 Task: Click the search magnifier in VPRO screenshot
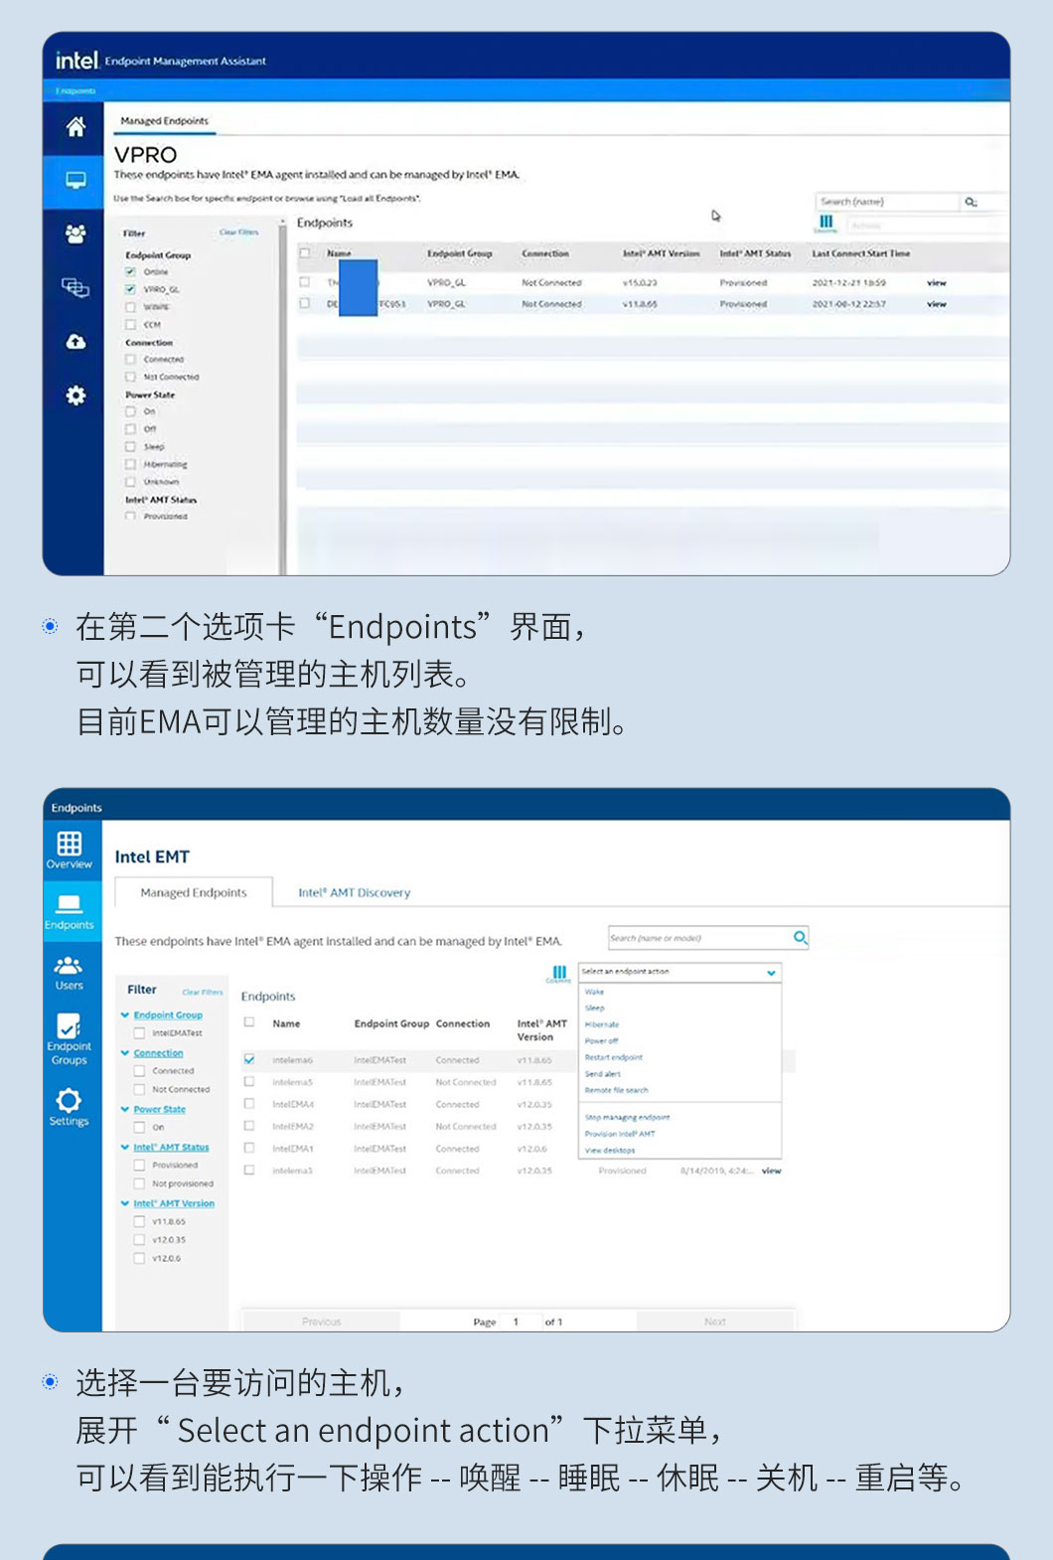[971, 202]
